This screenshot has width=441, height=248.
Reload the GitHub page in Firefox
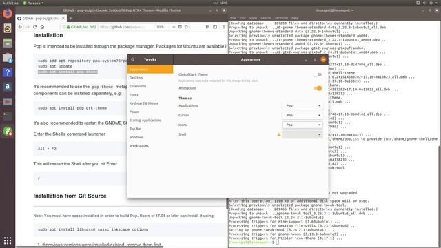click(x=35, y=27)
